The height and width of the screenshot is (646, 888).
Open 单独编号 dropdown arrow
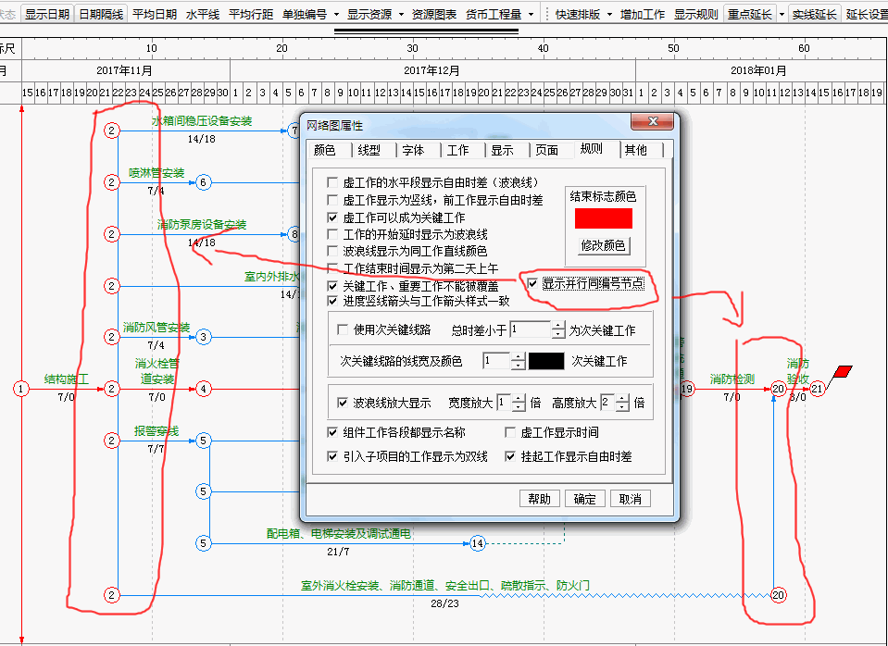[336, 14]
